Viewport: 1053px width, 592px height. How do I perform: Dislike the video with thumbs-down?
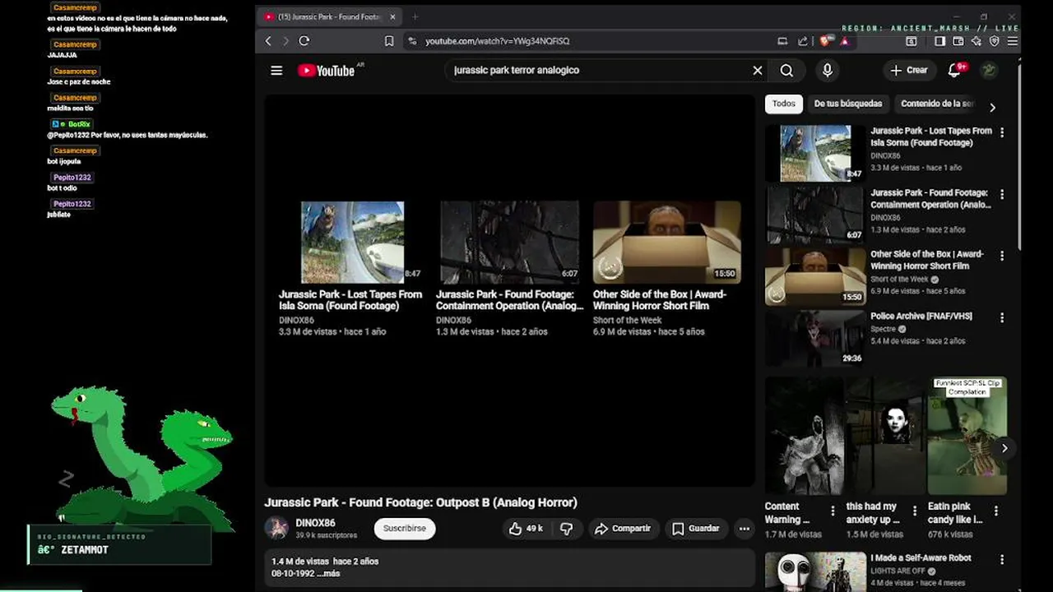(567, 529)
